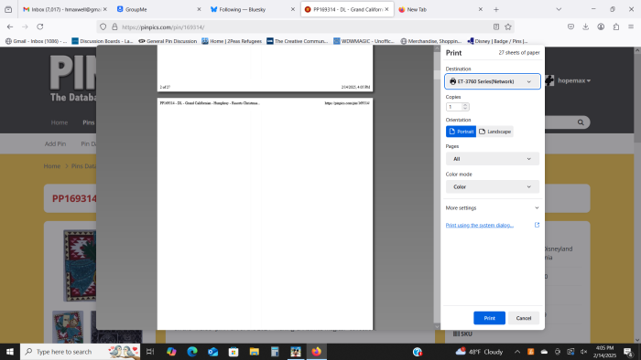
Task: Toggle reader view icon in address bar
Action: (x=496, y=26)
